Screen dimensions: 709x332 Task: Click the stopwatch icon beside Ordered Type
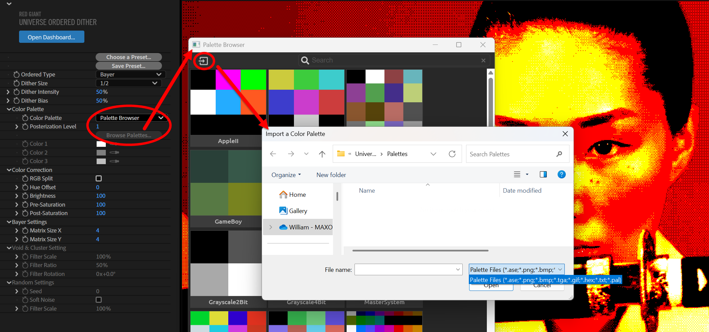(16, 74)
